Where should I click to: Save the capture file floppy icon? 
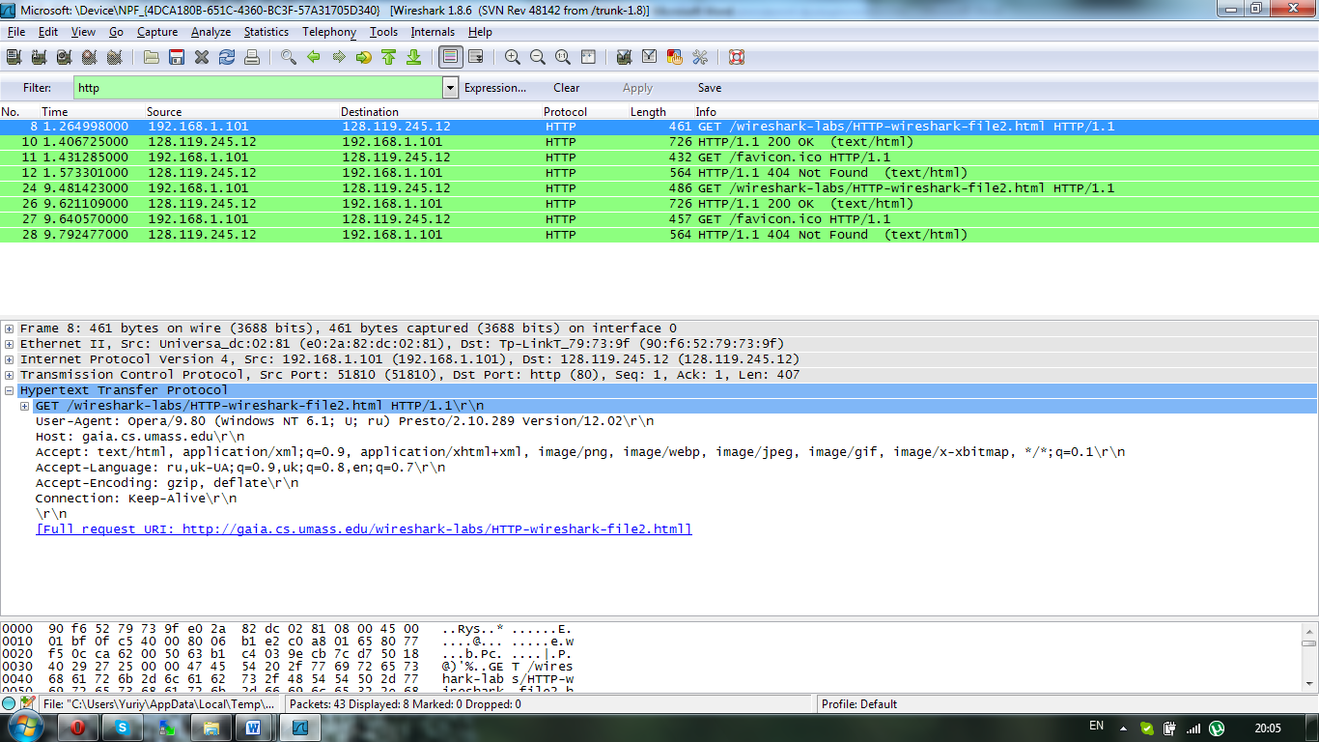pos(177,57)
